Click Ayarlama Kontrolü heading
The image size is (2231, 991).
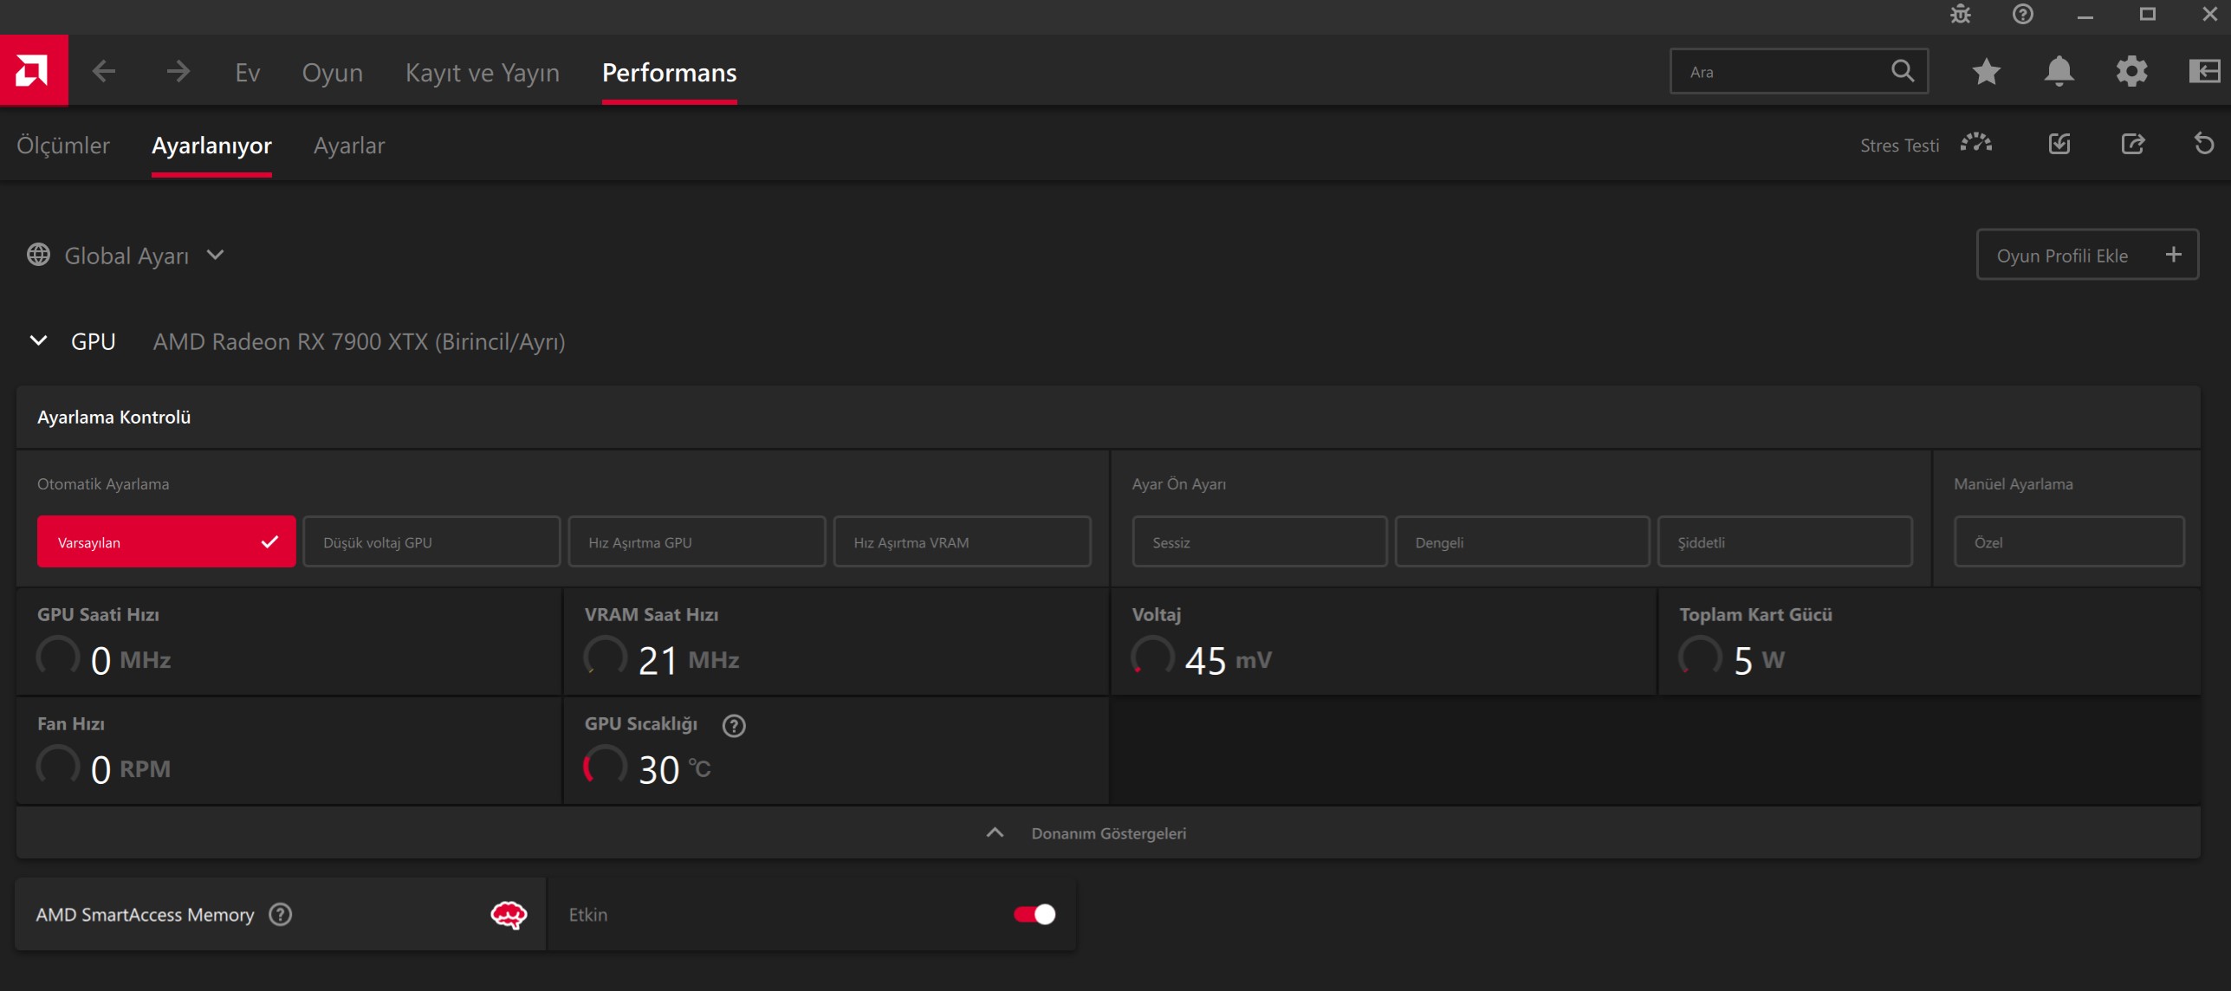(x=113, y=417)
